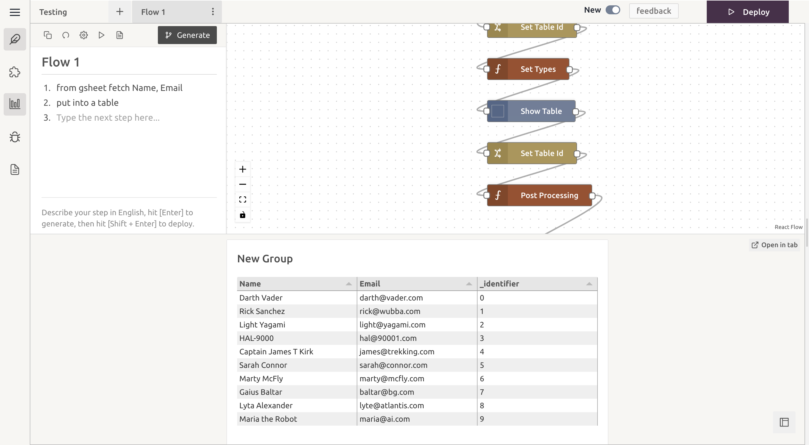
Task: Run flow with play icon
Action: pyautogui.click(x=101, y=35)
